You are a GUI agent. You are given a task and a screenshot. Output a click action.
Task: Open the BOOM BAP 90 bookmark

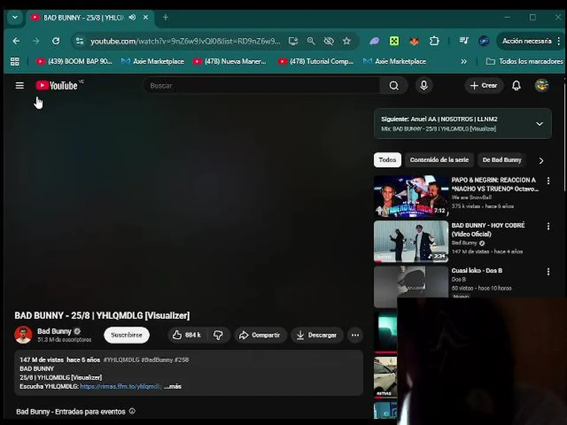(x=74, y=61)
